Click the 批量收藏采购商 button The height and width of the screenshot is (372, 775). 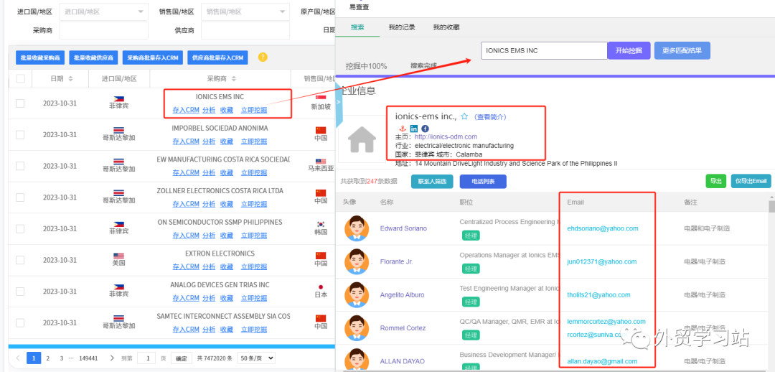pos(40,58)
